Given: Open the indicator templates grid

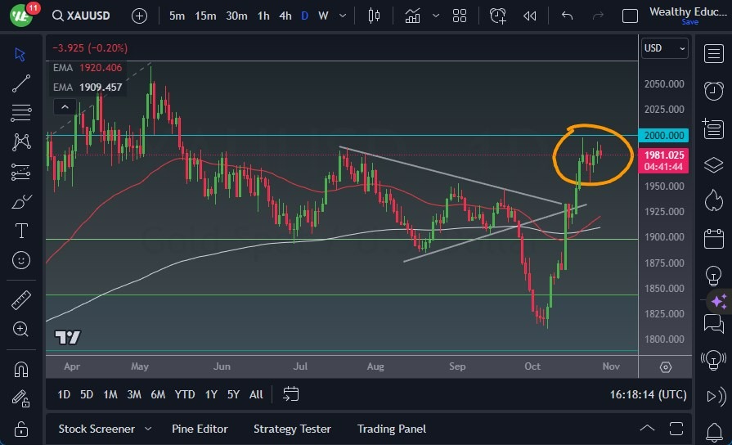Looking at the screenshot, I should (x=460, y=16).
